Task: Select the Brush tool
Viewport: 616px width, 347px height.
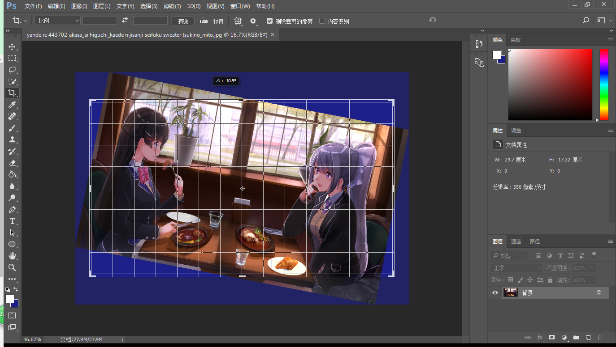Action: coord(12,128)
